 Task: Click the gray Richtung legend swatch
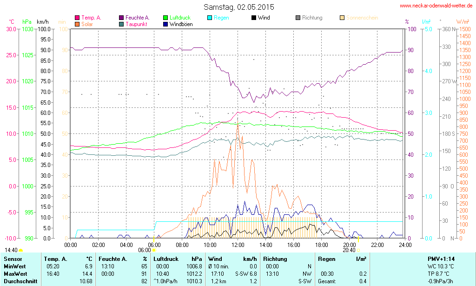pos(297,18)
